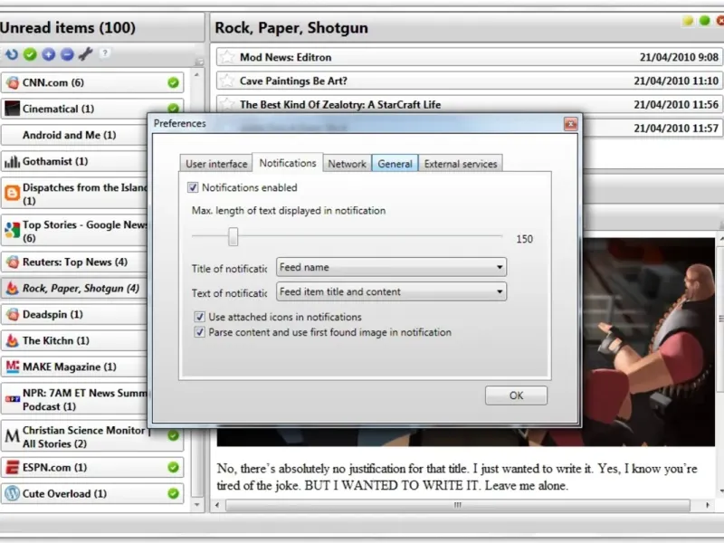
Task: Click the MAKE Magazine feed icon
Action: tap(13, 367)
